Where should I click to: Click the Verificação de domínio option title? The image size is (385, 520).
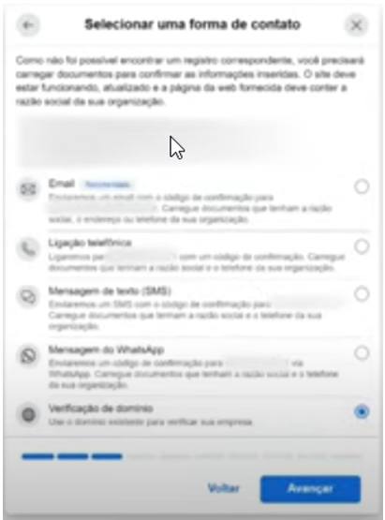click(x=101, y=409)
